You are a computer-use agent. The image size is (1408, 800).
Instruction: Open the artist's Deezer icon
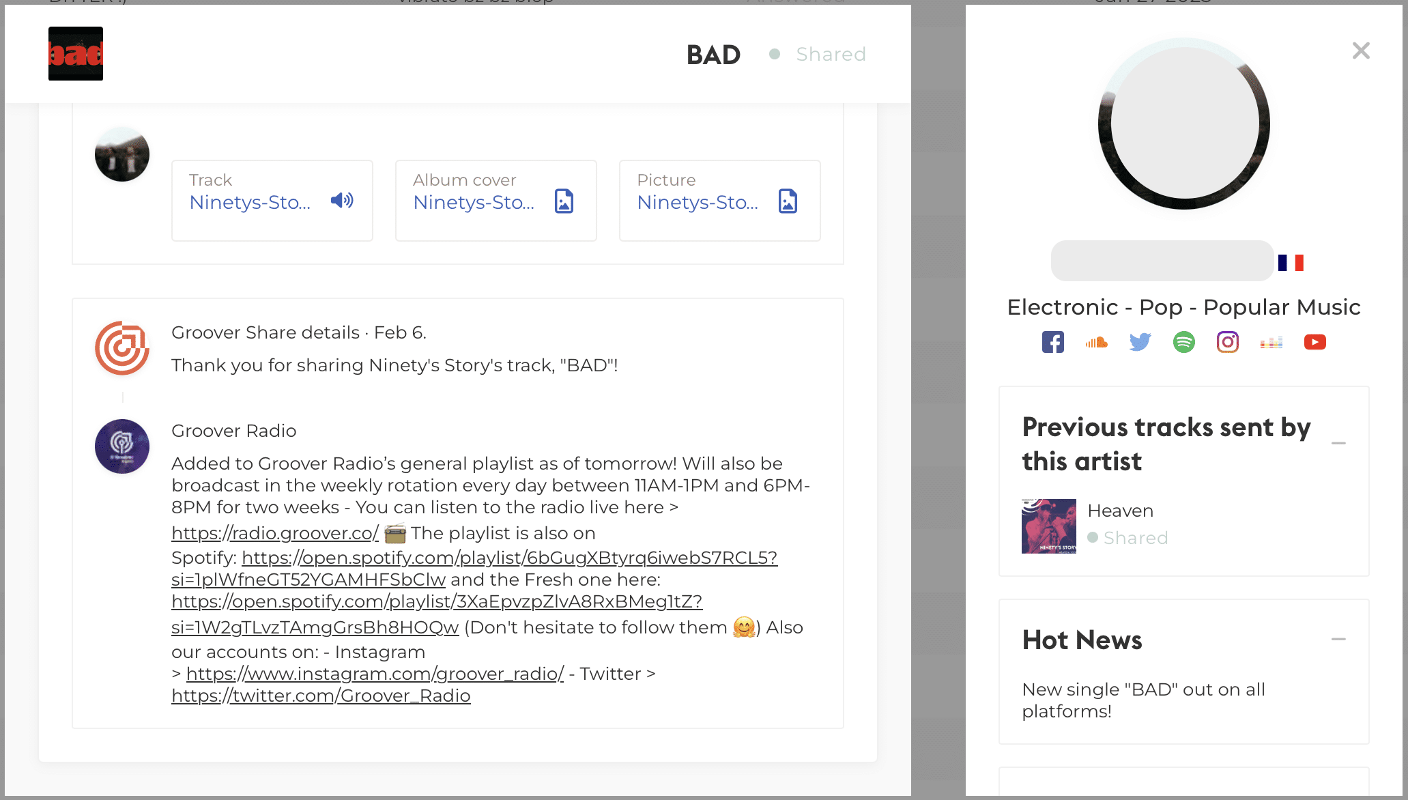(1271, 342)
